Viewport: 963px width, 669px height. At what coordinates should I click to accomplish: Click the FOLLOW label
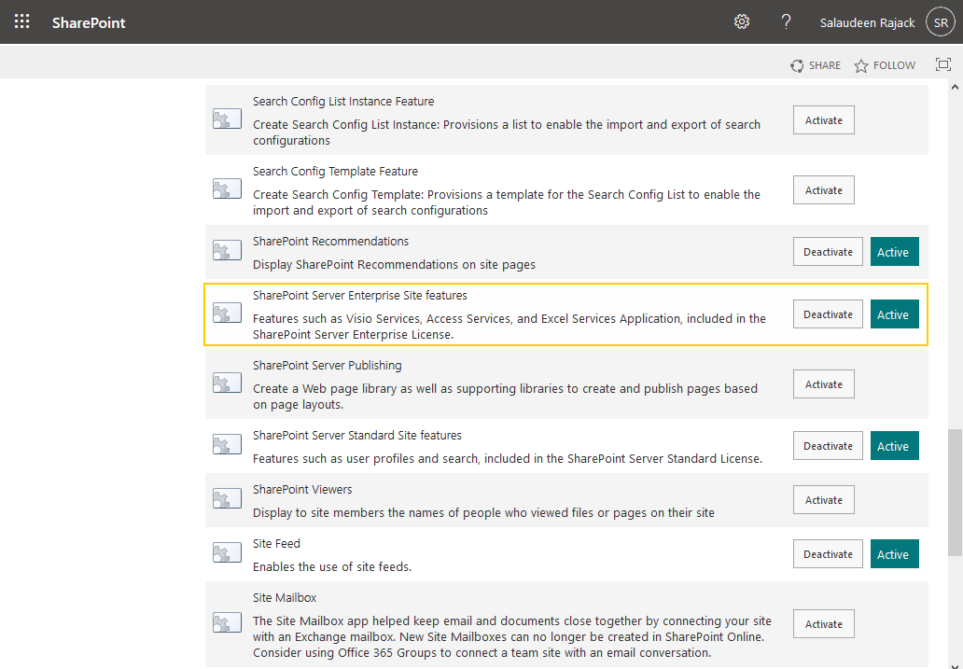pyautogui.click(x=894, y=65)
